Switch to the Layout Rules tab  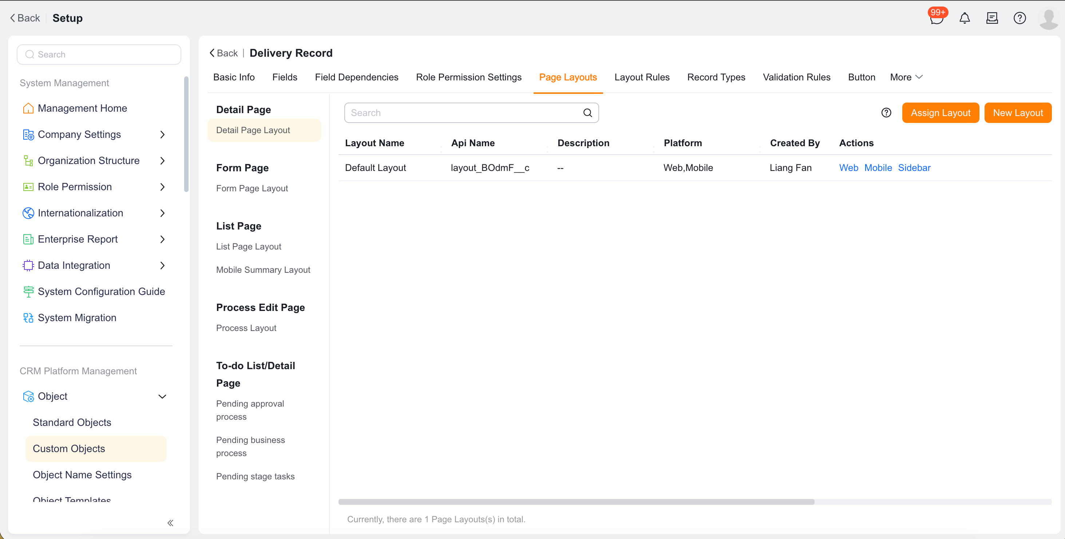coord(642,77)
